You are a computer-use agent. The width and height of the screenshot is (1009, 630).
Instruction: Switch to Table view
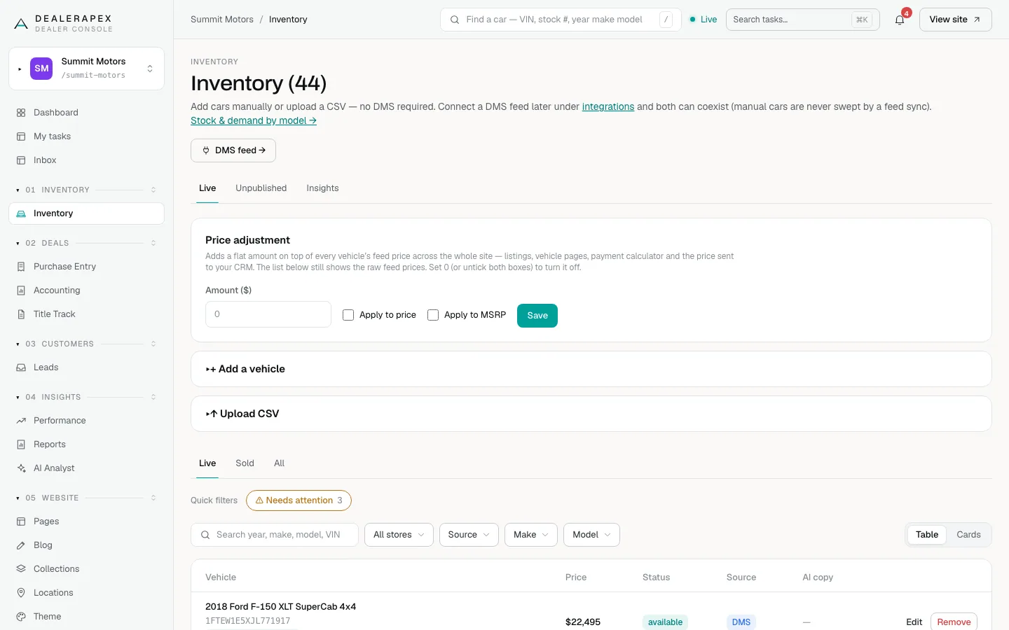pyautogui.click(x=926, y=535)
